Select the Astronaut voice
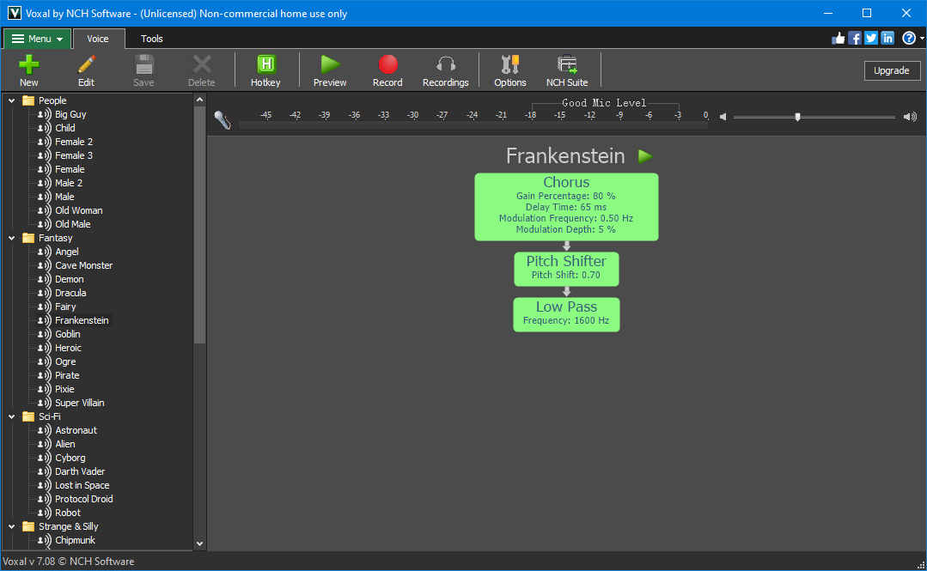Screen dimensions: 927x571 (76, 431)
